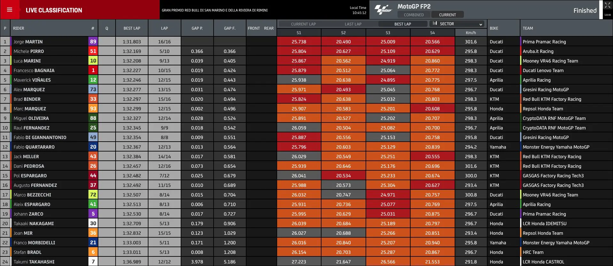This screenshot has height=266, width=613.
Task: Select rider Miguel OLIVEIRA
Action: (31, 118)
